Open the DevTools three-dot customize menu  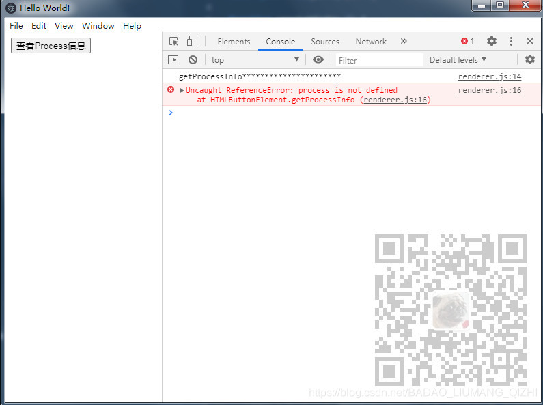coord(511,41)
